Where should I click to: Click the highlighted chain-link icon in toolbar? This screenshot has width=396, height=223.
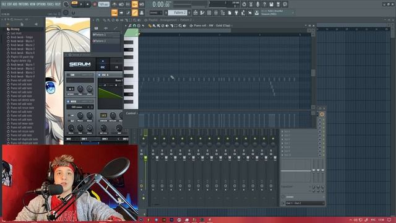coord(135,12)
